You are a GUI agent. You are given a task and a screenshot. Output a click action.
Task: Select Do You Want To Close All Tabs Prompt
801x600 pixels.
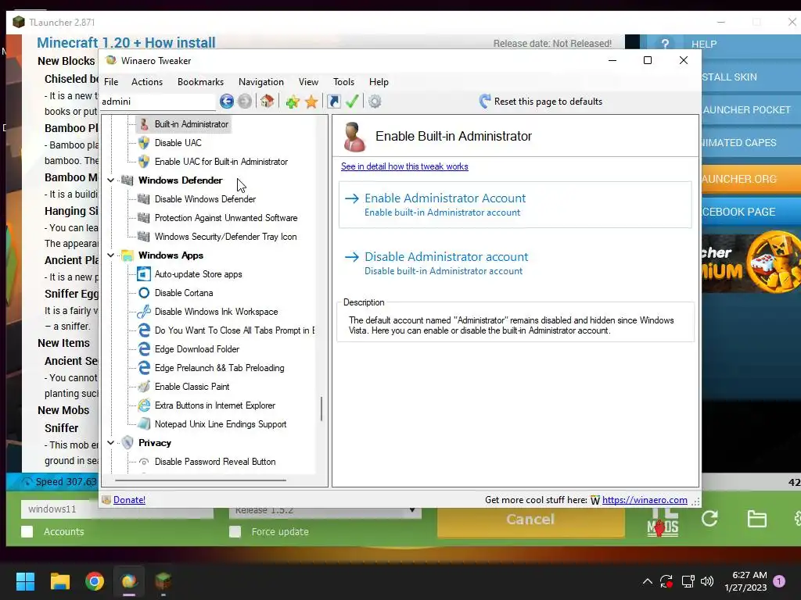click(235, 330)
